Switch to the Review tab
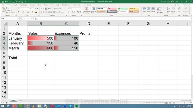Image resolution: width=193 pixels, height=108 pixels. [x=46, y=5]
